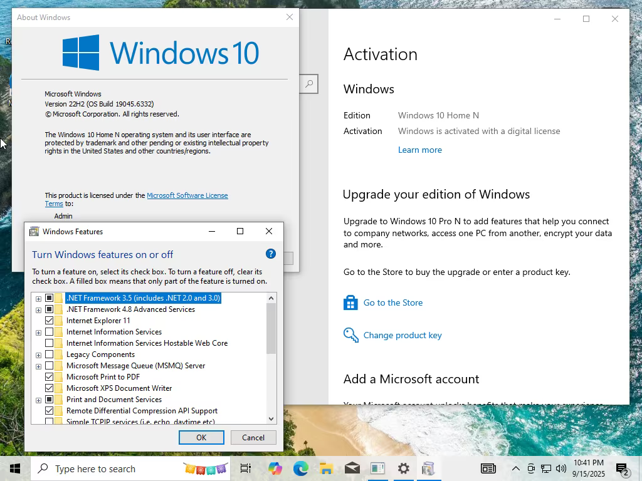The width and height of the screenshot is (642, 481).
Task: Open the volume control tray icon
Action: coord(561,468)
